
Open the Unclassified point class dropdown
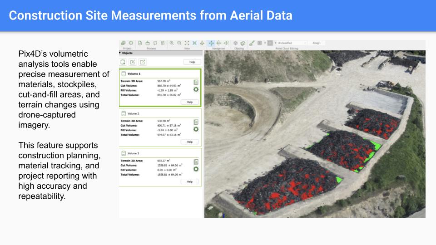point(291,43)
